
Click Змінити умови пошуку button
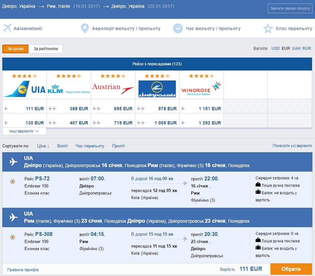coord(290,8)
